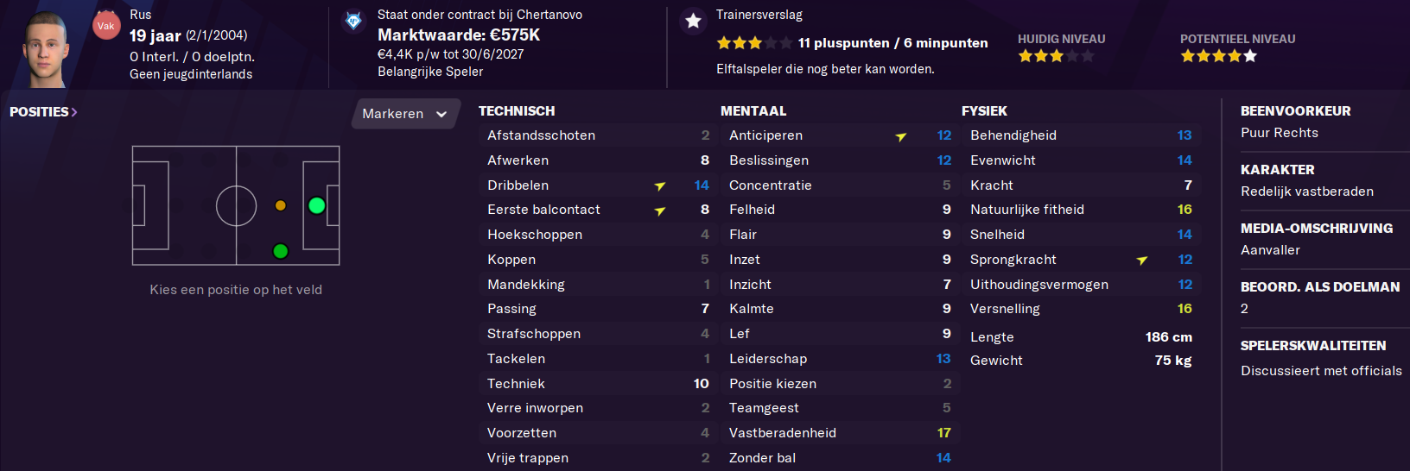Click the yellow arrow next to Anticiperen
The image size is (1410, 471).
pyautogui.click(x=901, y=136)
